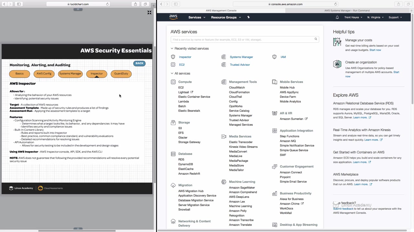The image size is (414, 232).
Task: Open the Services dropdown menu
Action: click(x=197, y=17)
